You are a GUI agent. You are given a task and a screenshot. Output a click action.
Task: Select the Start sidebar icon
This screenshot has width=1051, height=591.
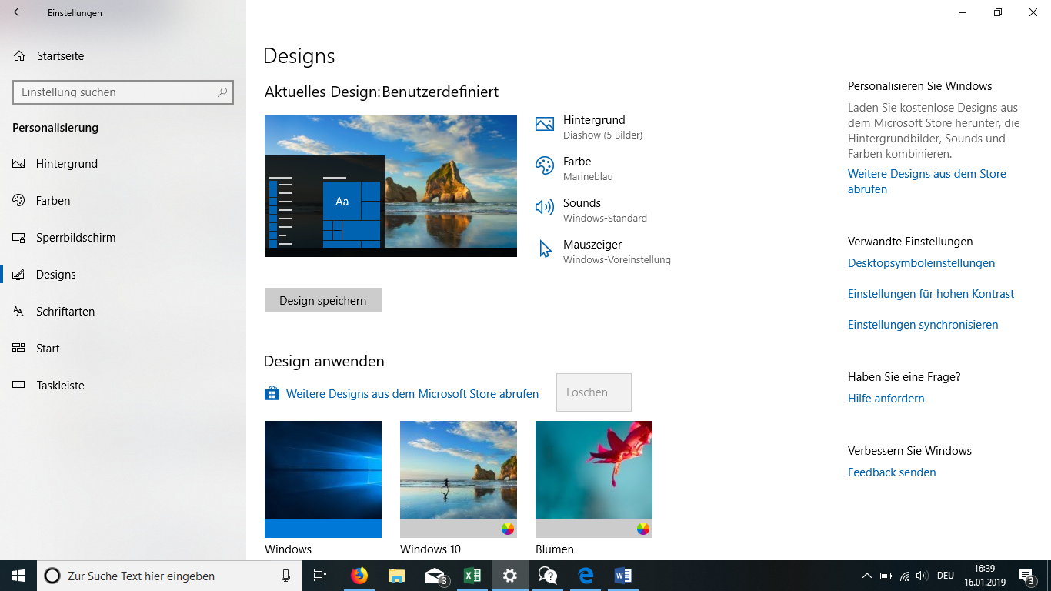coord(19,349)
